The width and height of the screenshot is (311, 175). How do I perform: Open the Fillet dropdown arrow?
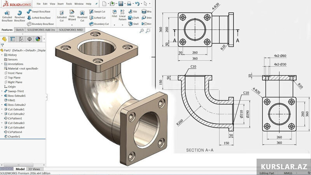tap(114, 25)
